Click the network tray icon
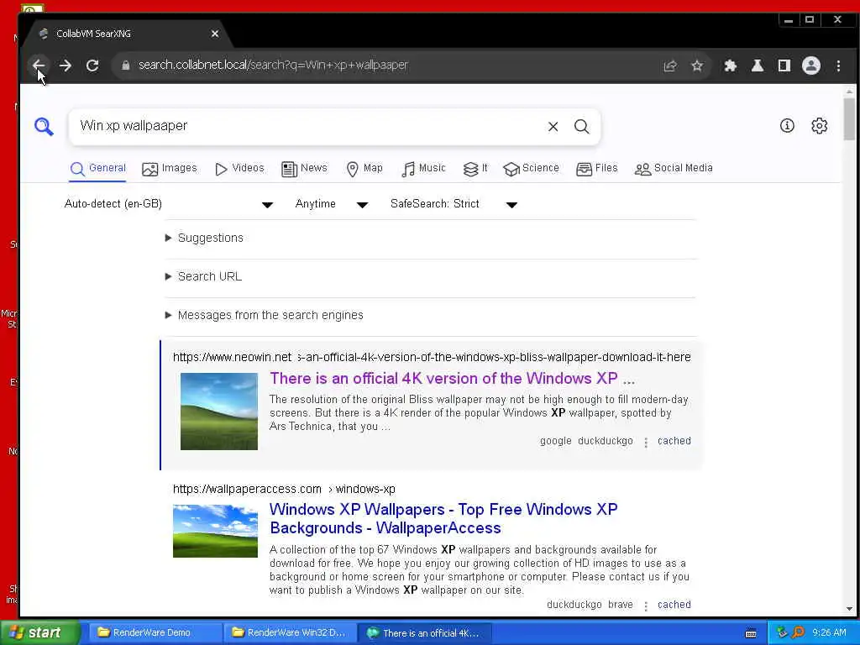Image resolution: width=860 pixels, height=645 pixels. coord(782,632)
